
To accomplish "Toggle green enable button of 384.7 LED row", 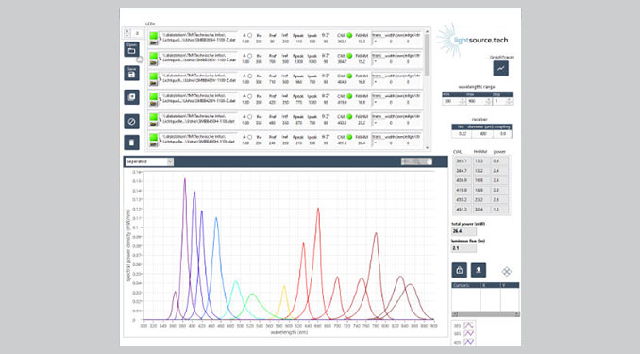I will point(154,56).
